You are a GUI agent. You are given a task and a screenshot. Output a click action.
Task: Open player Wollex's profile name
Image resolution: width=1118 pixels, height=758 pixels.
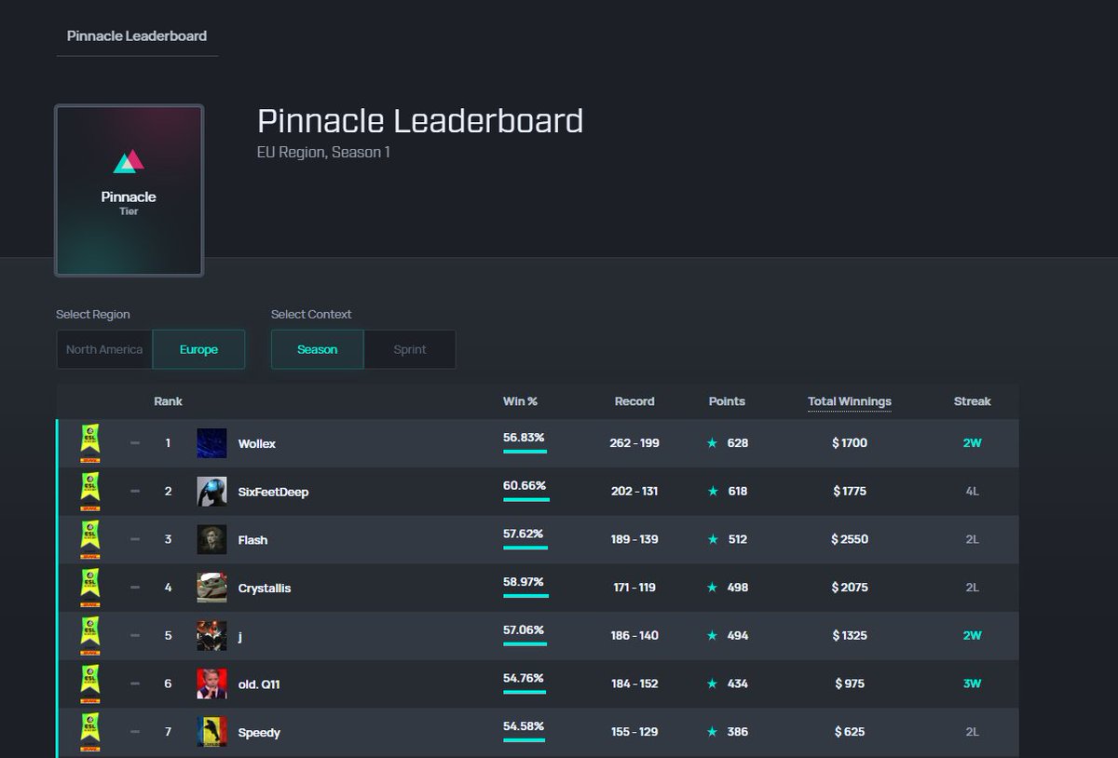(x=257, y=444)
